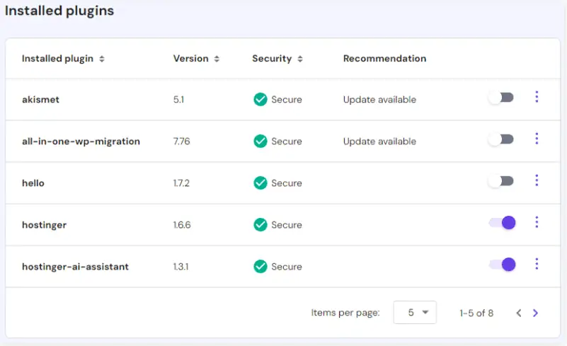Click Update available for akismet

[x=379, y=100]
